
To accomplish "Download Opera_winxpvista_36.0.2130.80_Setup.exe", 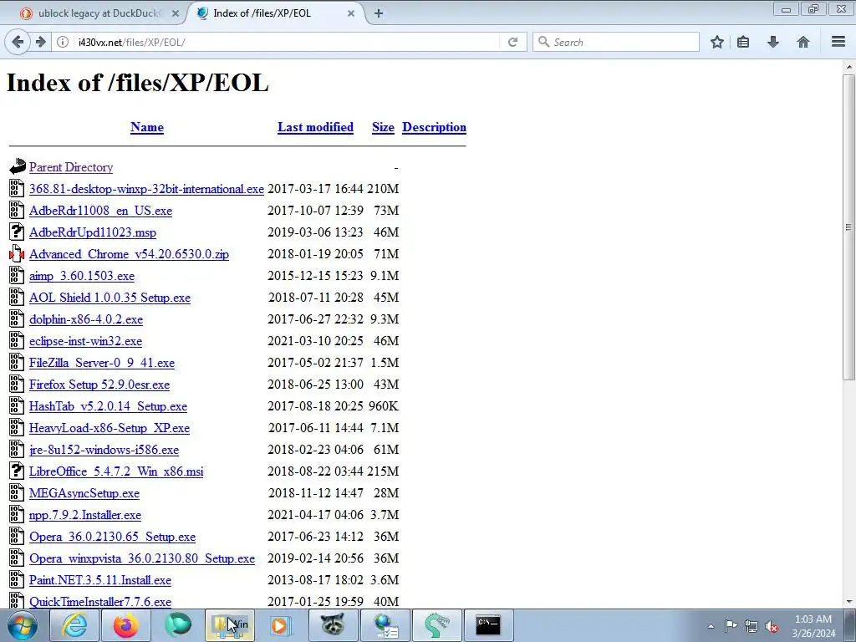I will (x=142, y=558).
